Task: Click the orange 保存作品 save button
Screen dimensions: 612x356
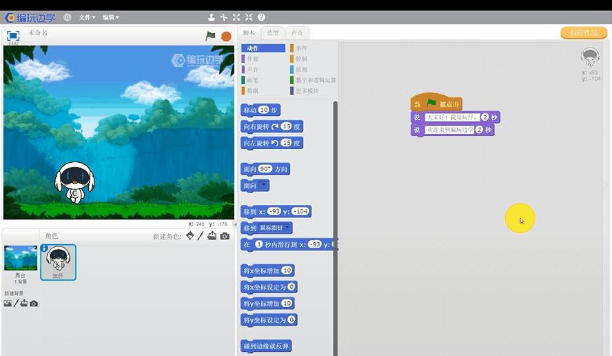Action: click(583, 32)
